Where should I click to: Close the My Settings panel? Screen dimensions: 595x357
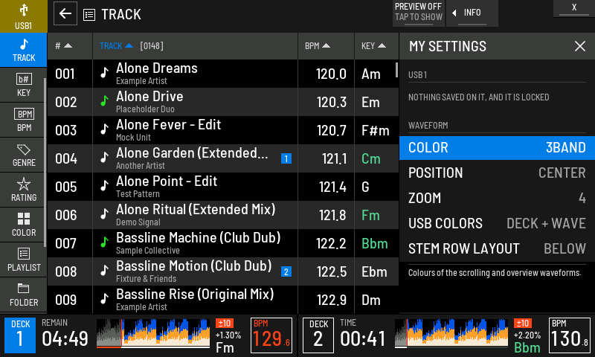[x=580, y=46]
